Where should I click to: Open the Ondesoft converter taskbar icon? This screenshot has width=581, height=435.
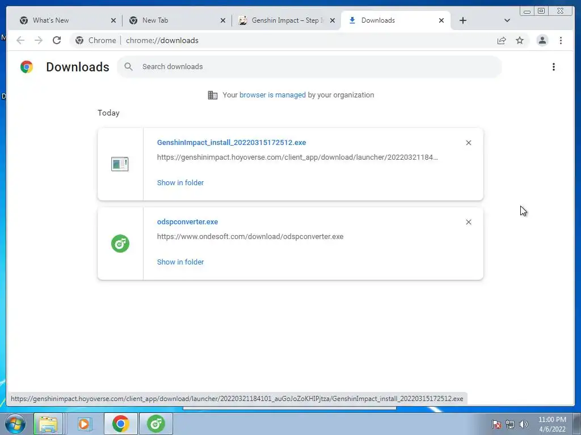(155, 424)
